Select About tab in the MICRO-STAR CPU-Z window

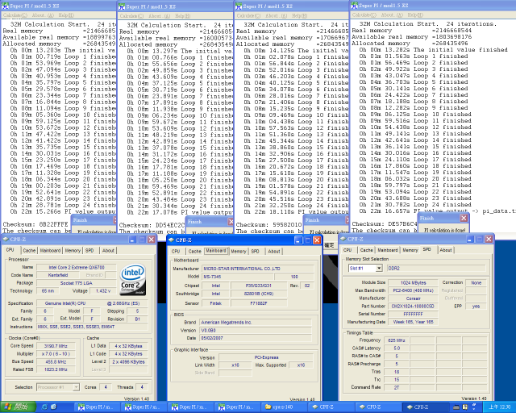pos(274,251)
